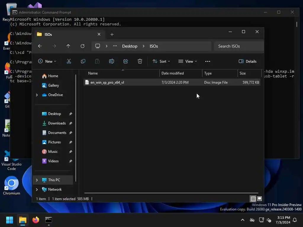Open the Sort dropdown menu
Viewport: 303px width, 227px height.
click(161, 61)
